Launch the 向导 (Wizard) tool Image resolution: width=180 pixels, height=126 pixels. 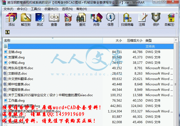click(x=96, y=17)
